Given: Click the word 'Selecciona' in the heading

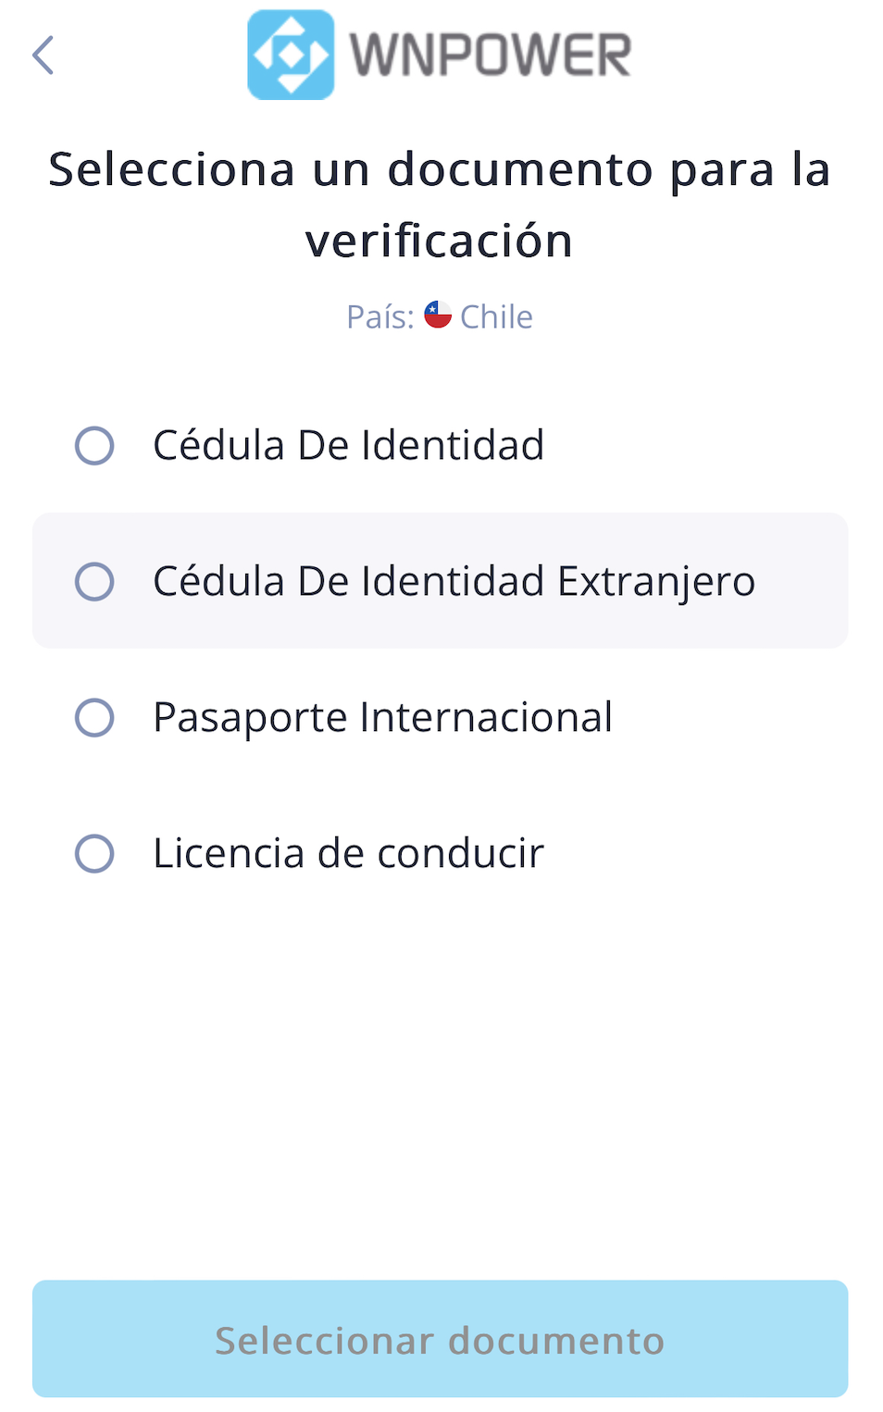Looking at the screenshot, I should [172, 169].
